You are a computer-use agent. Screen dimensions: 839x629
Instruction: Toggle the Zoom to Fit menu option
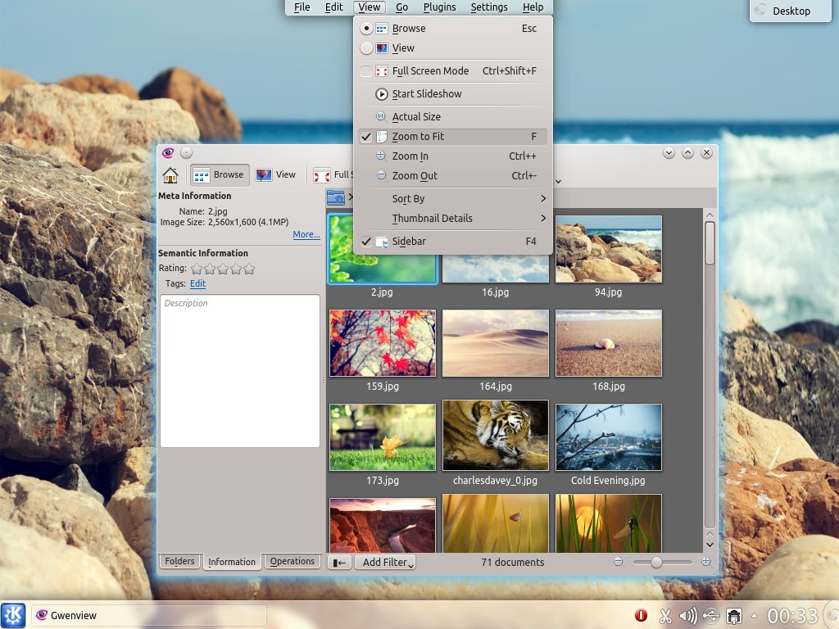(x=452, y=137)
